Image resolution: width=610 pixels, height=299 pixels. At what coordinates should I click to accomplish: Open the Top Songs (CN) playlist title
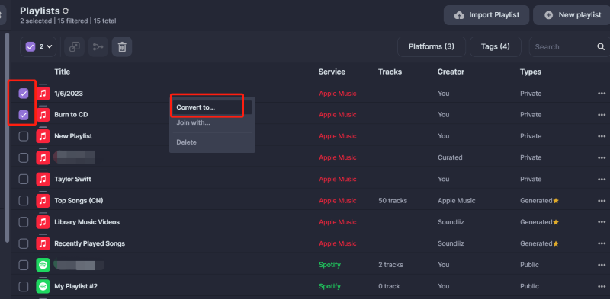coord(79,201)
